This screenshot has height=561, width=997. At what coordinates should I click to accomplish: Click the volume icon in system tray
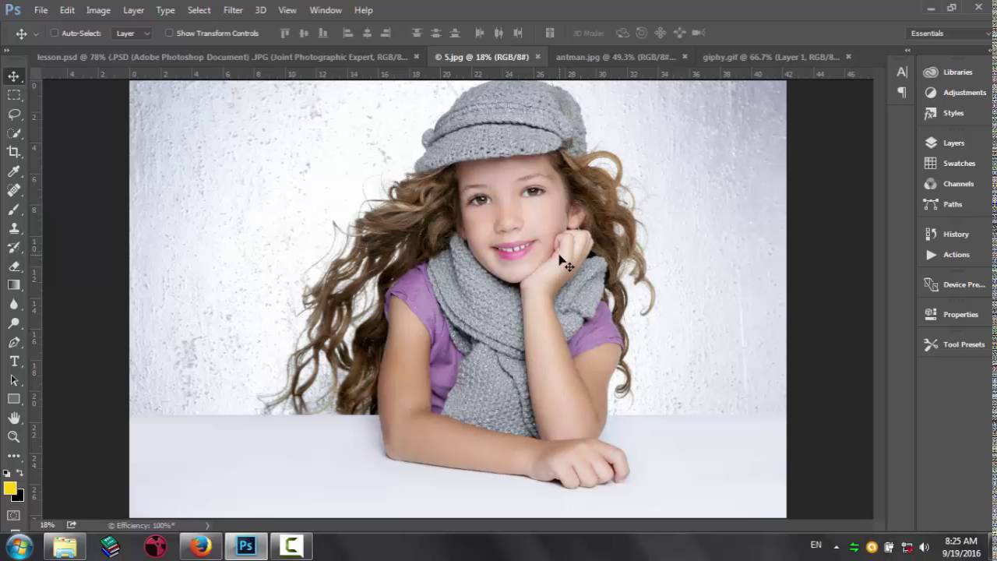925,546
